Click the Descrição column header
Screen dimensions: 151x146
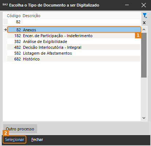[31, 16]
